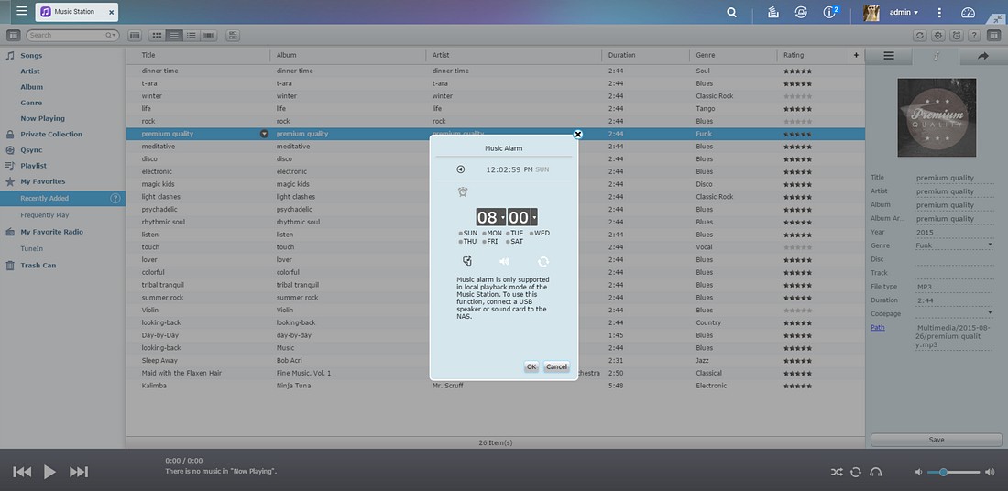1008x491 pixels.
Task: Open the QTS main menu hamburger icon
Action: [x=22, y=11]
